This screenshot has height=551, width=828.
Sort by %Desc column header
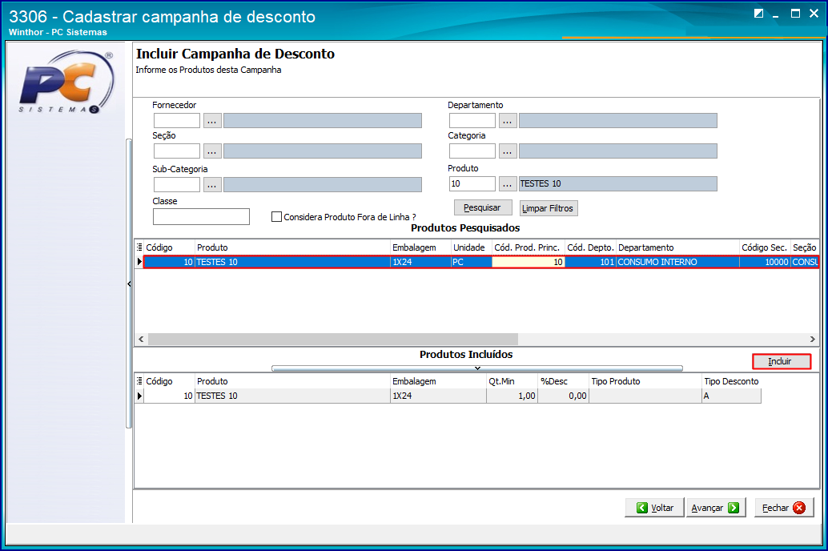click(563, 381)
